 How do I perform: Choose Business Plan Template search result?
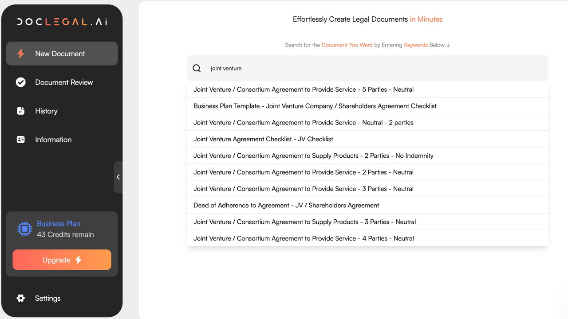[x=315, y=106]
